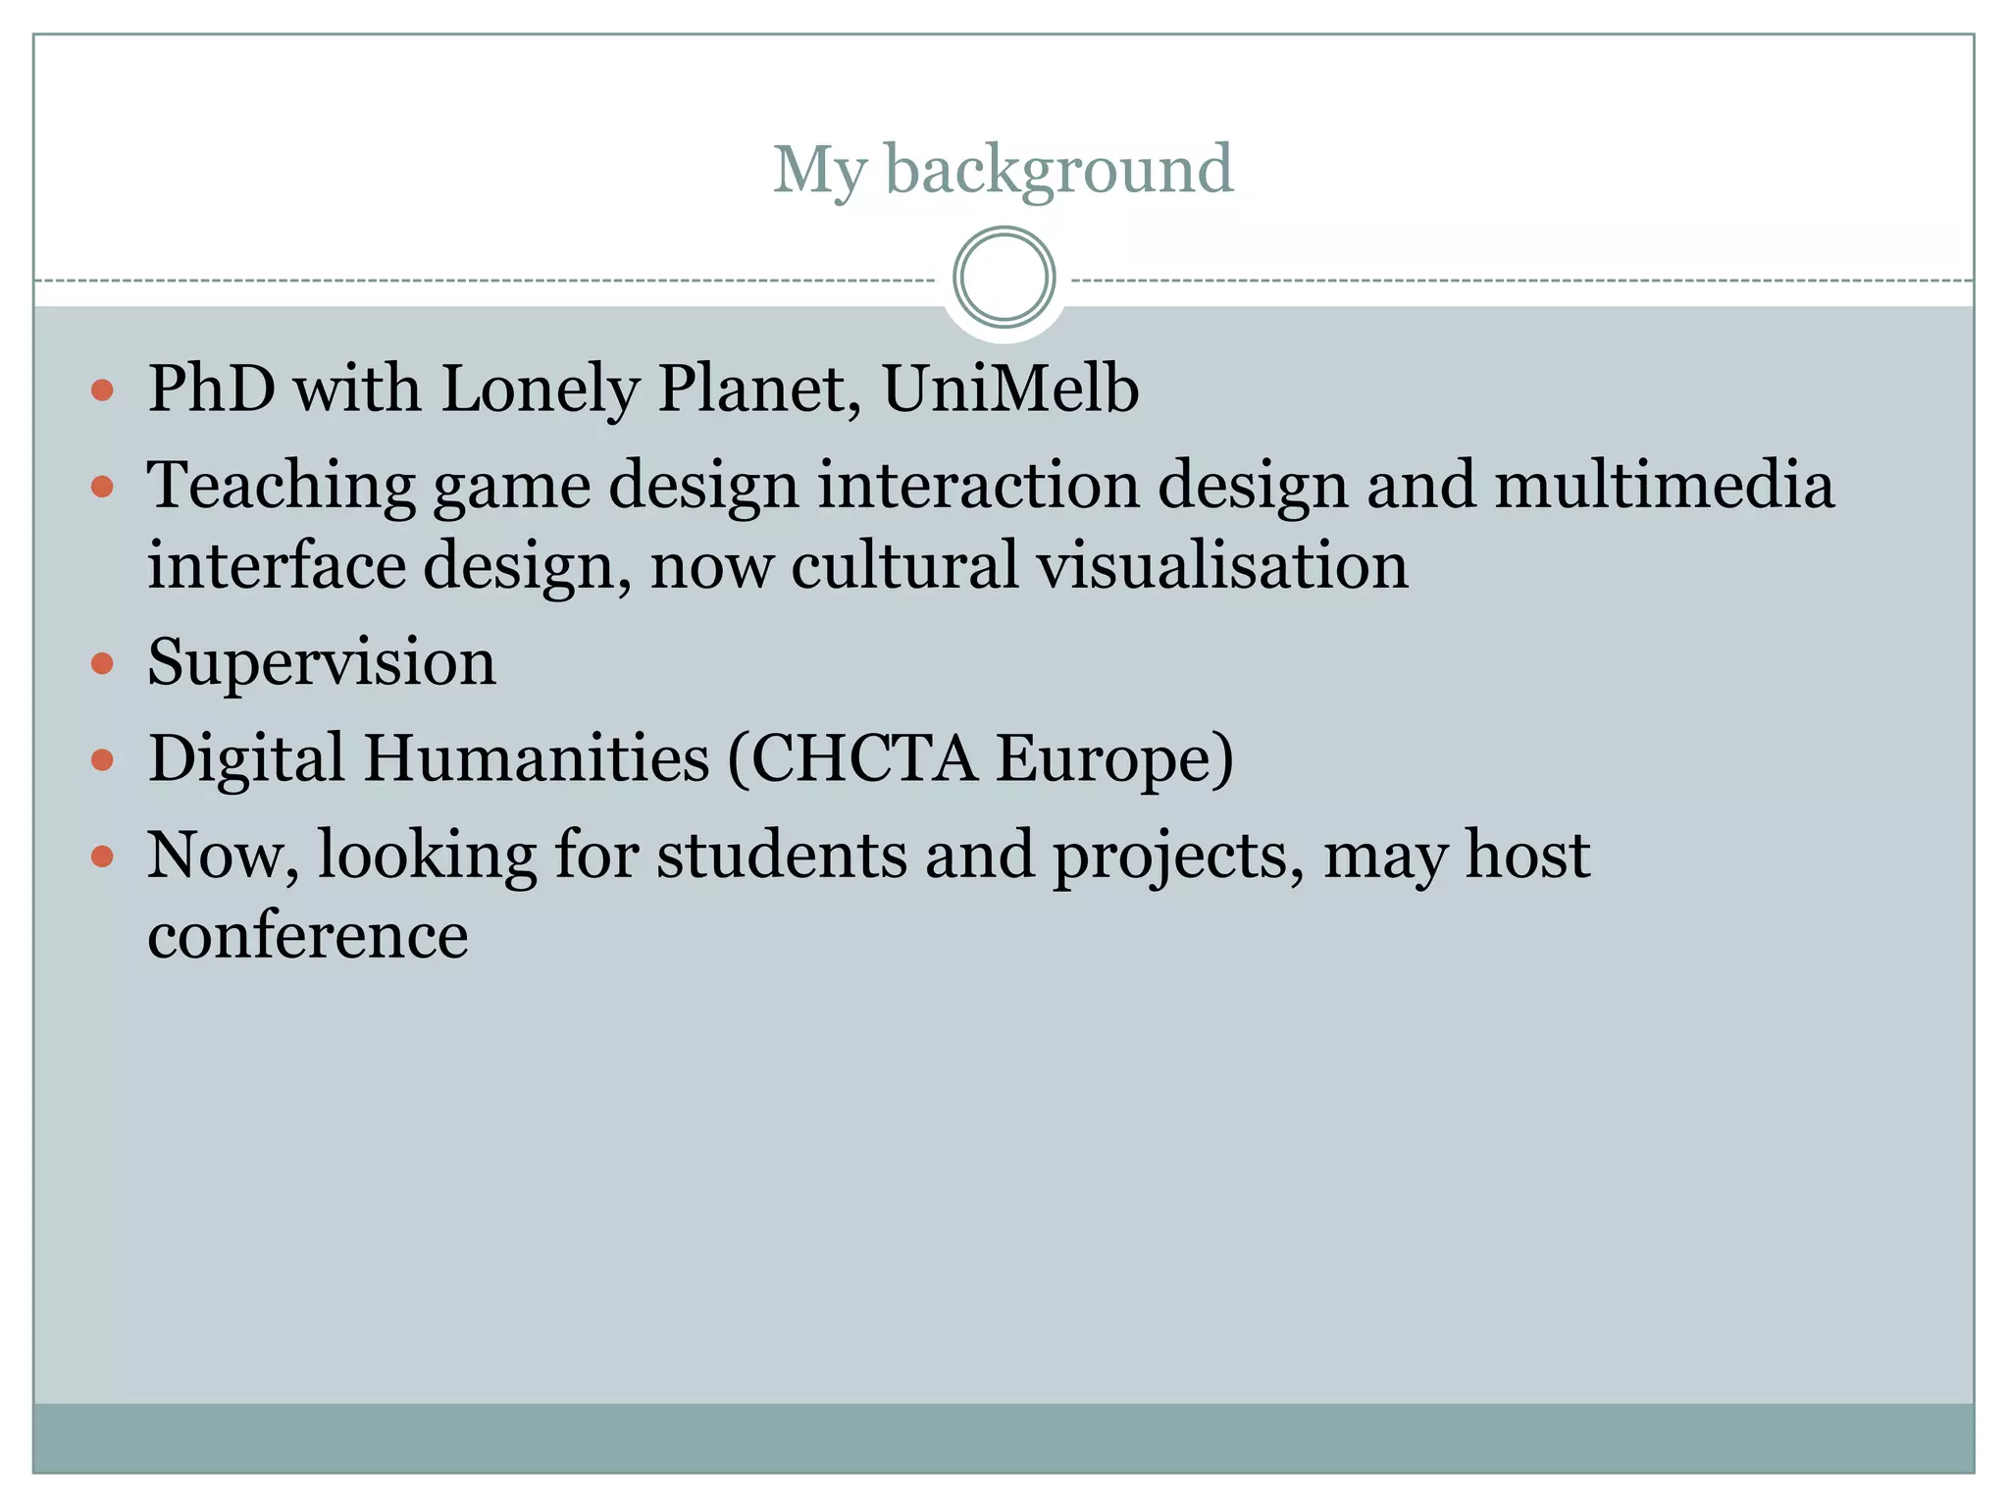Select the My background title text
This screenshot has height=1507, width=2009.
pos(1003,169)
